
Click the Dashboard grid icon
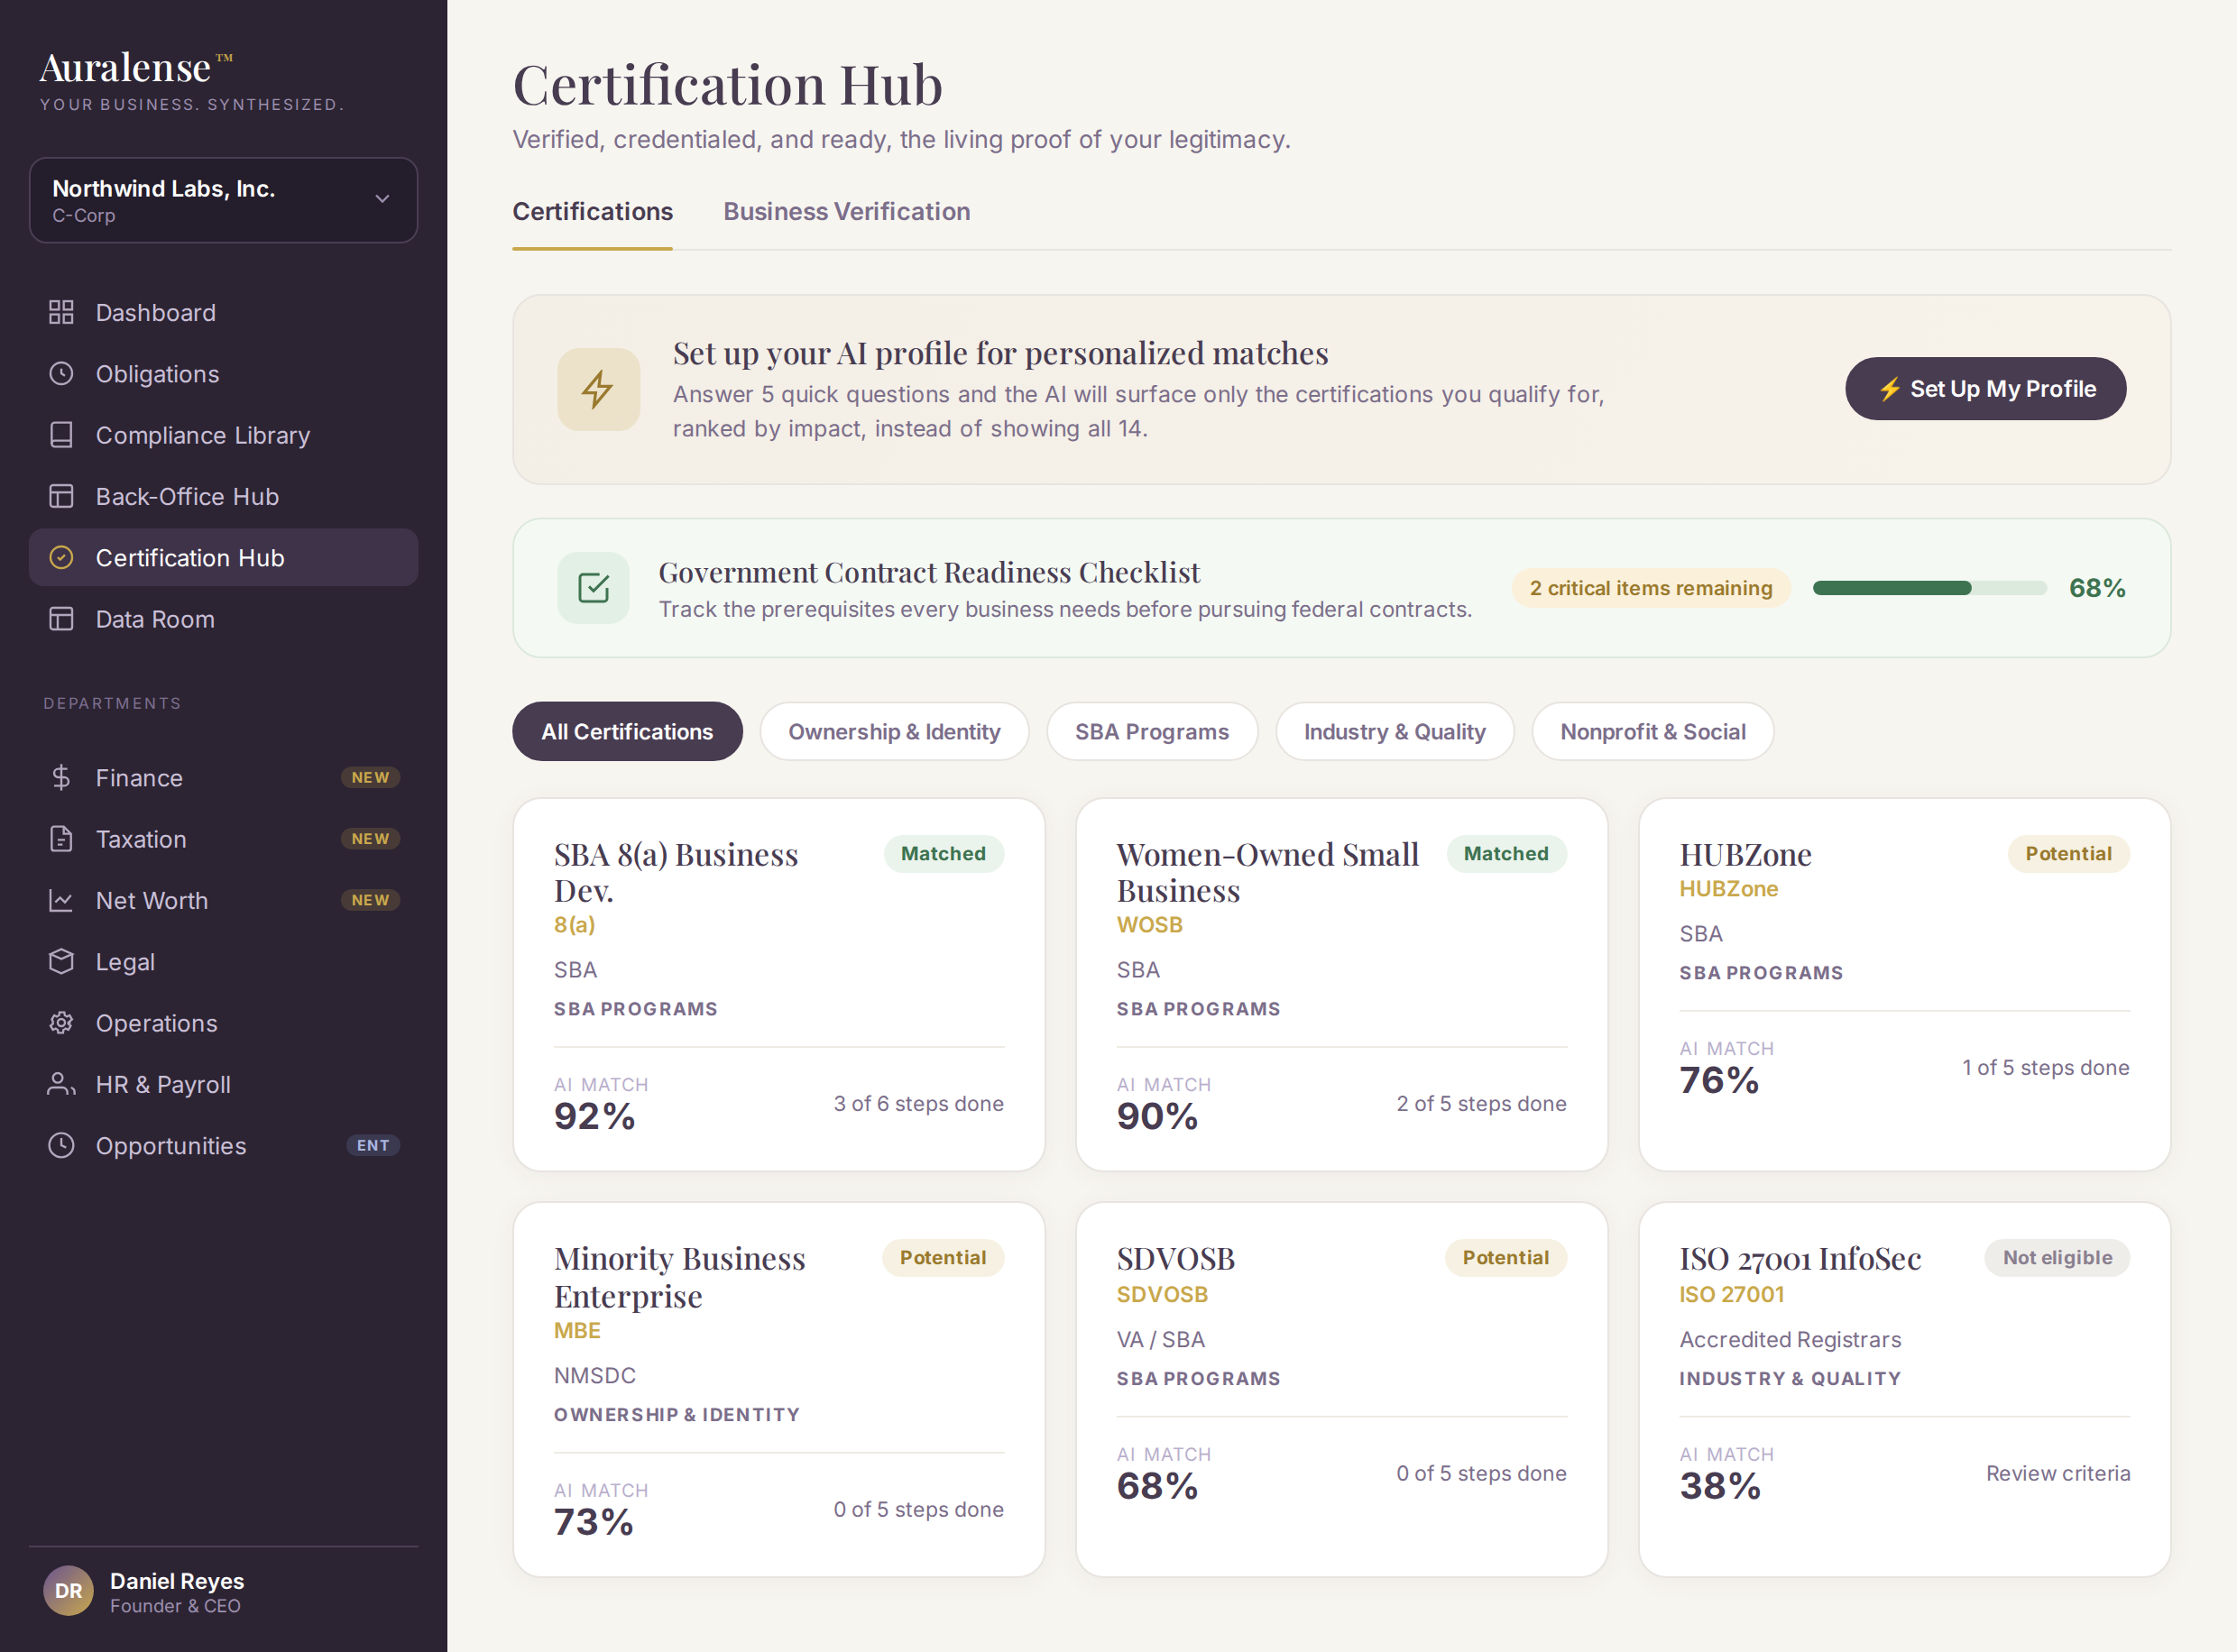tap(61, 312)
